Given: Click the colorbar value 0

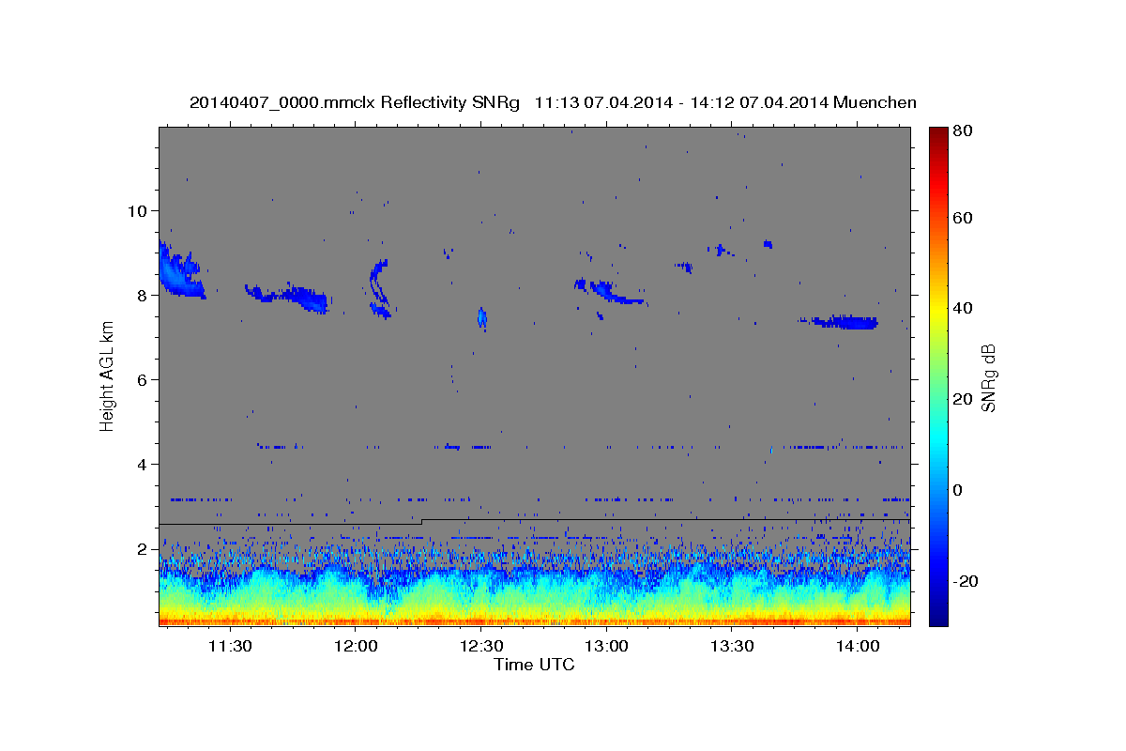Looking at the screenshot, I should tap(959, 490).
